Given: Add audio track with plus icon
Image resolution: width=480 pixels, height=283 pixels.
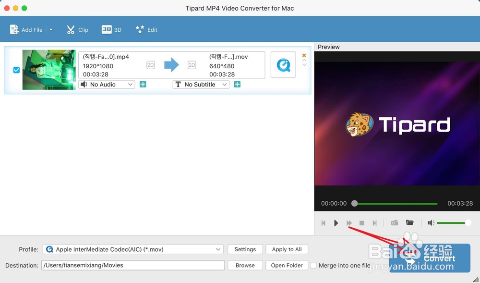Looking at the screenshot, I should pyautogui.click(x=143, y=84).
